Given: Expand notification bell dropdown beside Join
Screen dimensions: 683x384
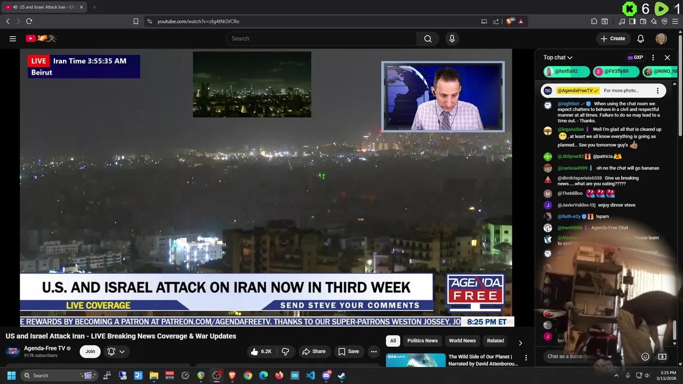Looking at the screenshot, I should point(122,351).
